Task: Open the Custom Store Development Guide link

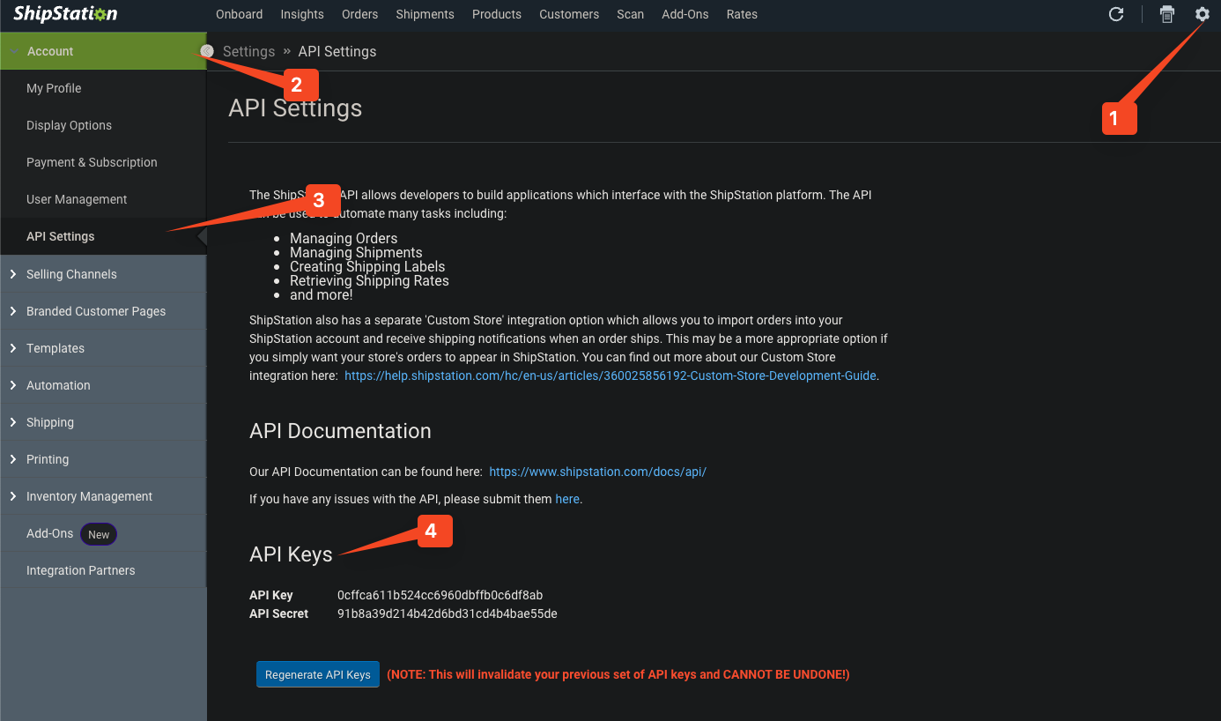Action: pyautogui.click(x=610, y=375)
